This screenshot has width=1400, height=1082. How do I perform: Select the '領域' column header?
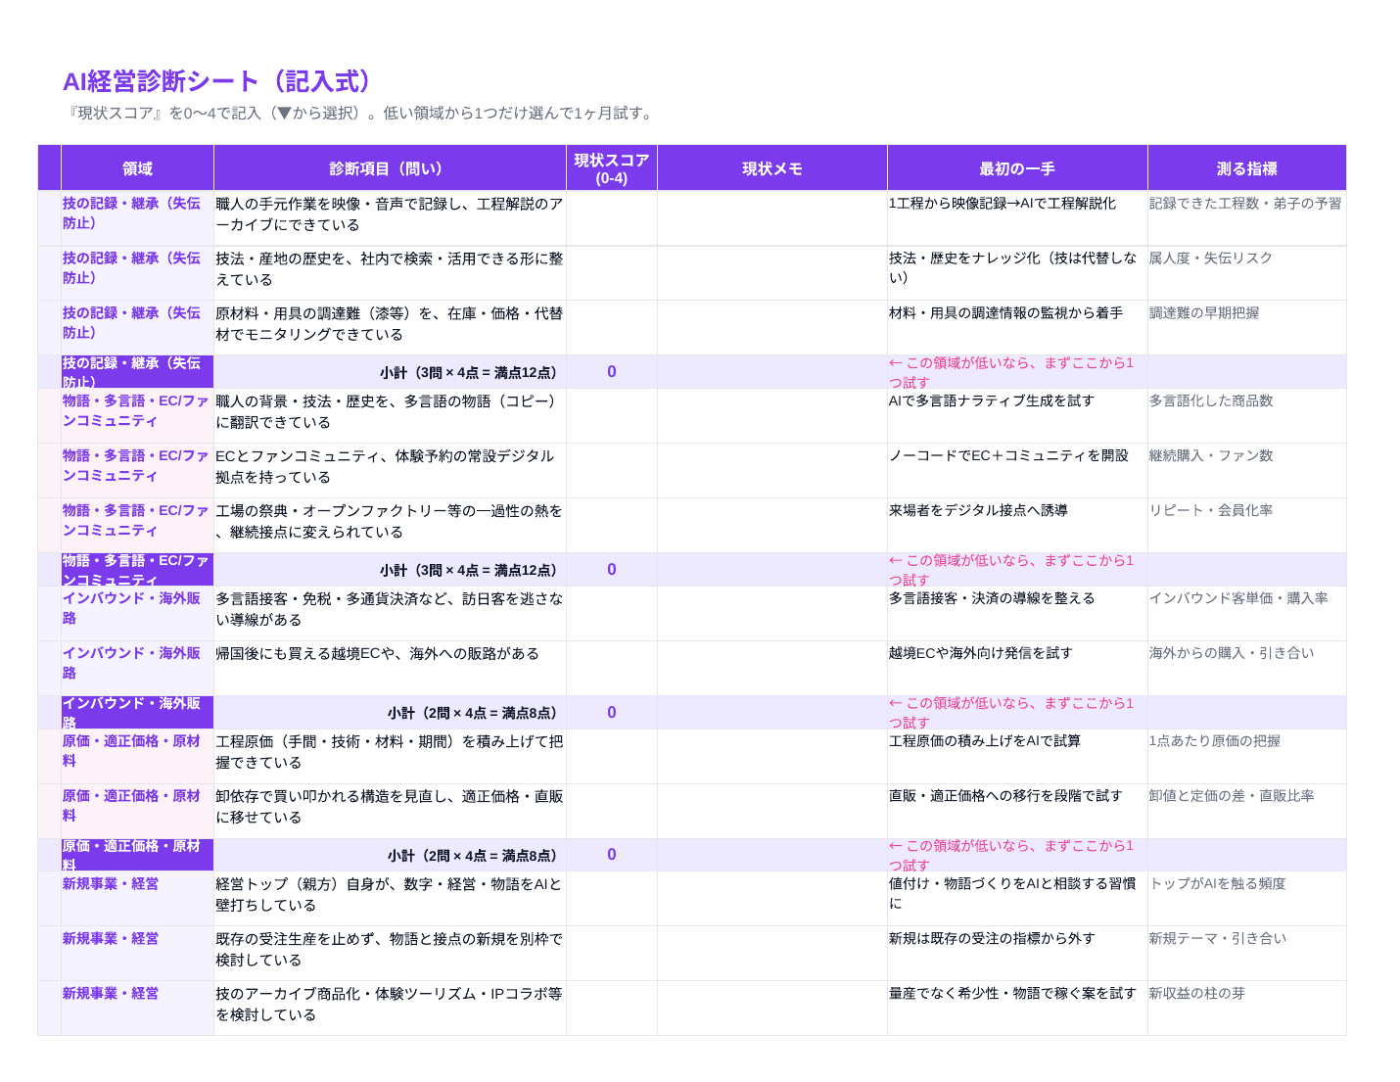click(x=137, y=168)
